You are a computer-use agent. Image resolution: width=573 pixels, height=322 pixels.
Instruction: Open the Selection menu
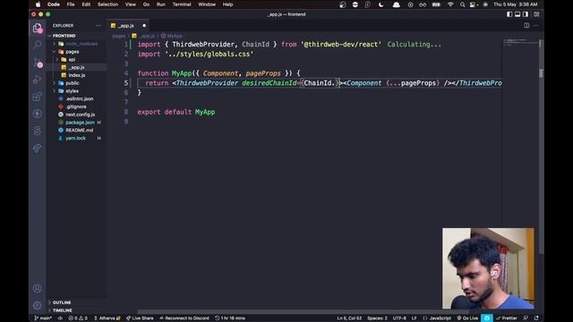tap(107, 4)
